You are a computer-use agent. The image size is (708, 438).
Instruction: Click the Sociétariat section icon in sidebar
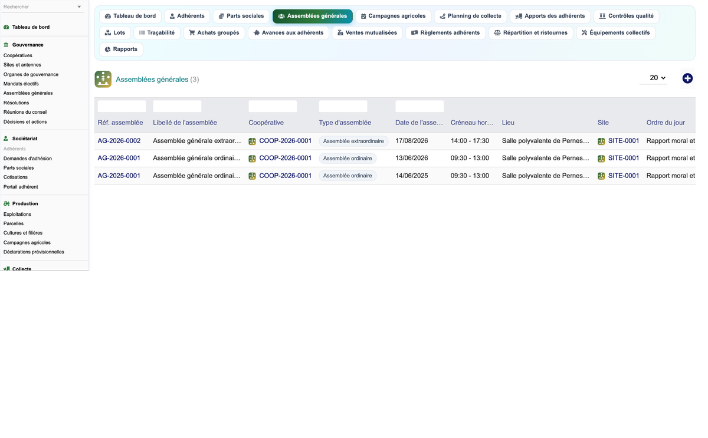tap(6, 139)
